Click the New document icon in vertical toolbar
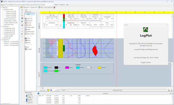This screenshot has height=105, width=174. (x=22, y=13)
